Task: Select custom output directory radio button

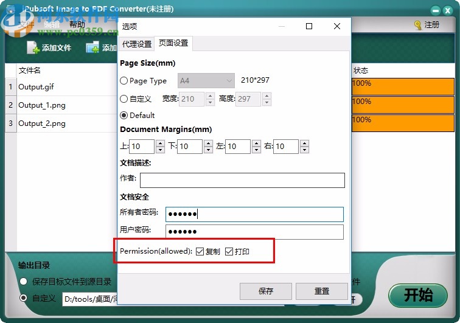Action: pos(24,298)
